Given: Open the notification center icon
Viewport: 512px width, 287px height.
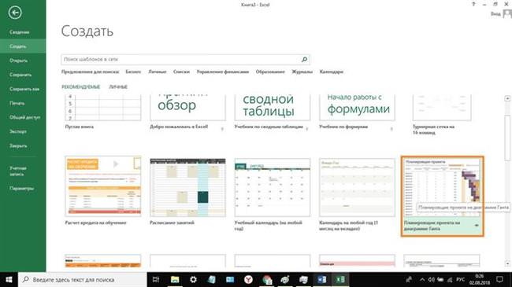Looking at the screenshot, I should [x=499, y=279].
